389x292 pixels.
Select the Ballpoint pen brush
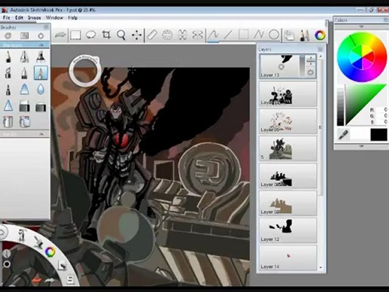click(24, 73)
